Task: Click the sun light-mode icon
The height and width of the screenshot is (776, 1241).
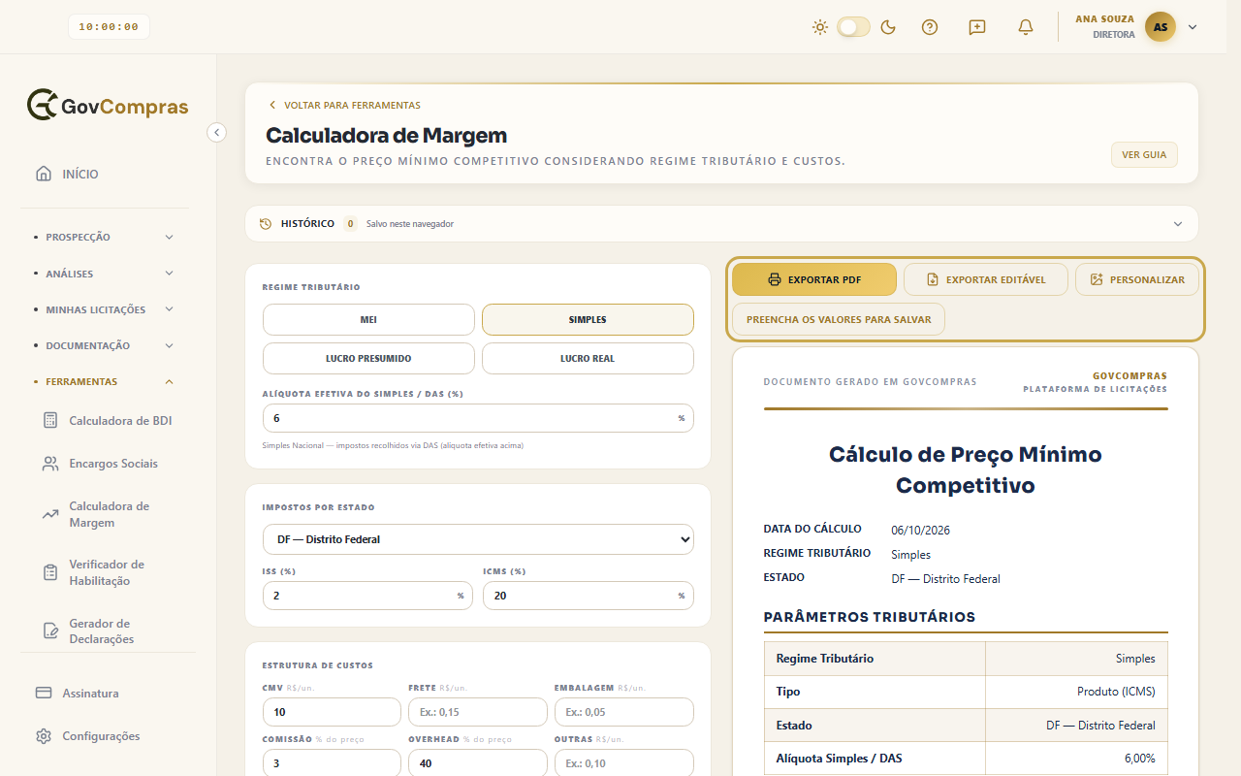Action: coord(820,27)
